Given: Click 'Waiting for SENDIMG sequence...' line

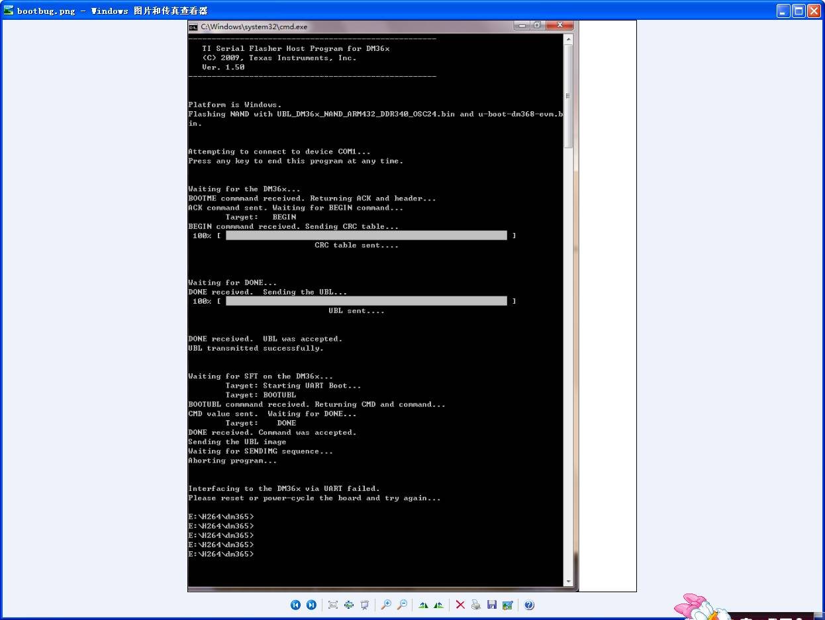Looking at the screenshot, I should tap(260, 451).
